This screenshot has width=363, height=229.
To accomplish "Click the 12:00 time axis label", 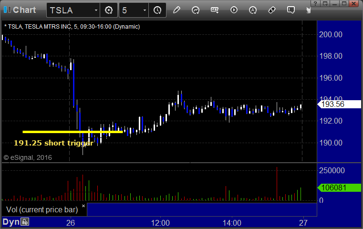I will click(x=160, y=223).
